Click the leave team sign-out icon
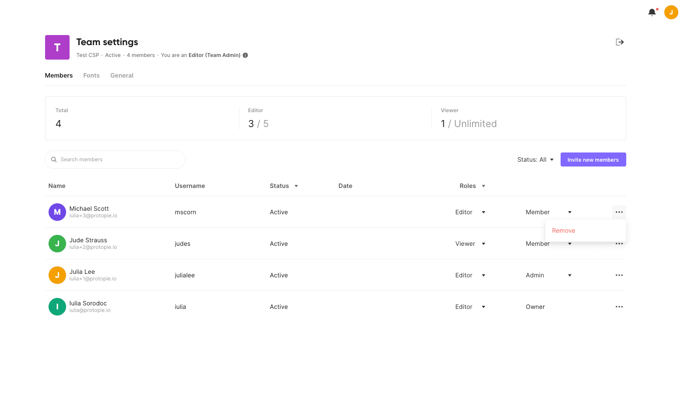Screen dimensions: 684x411 click(x=620, y=42)
